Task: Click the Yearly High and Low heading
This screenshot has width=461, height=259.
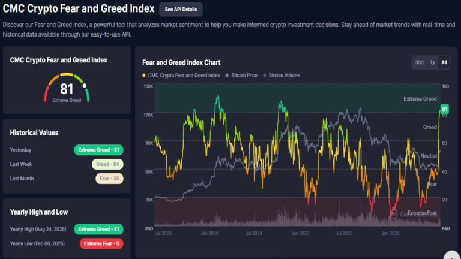Action: (x=39, y=212)
